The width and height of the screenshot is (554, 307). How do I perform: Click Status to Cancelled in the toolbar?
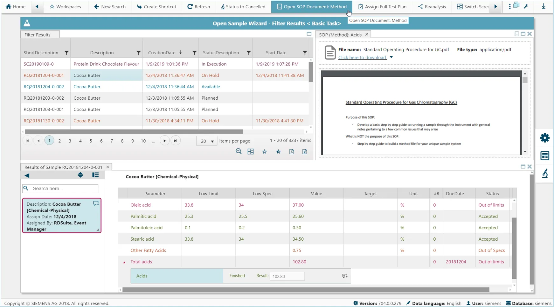click(243, 6)
